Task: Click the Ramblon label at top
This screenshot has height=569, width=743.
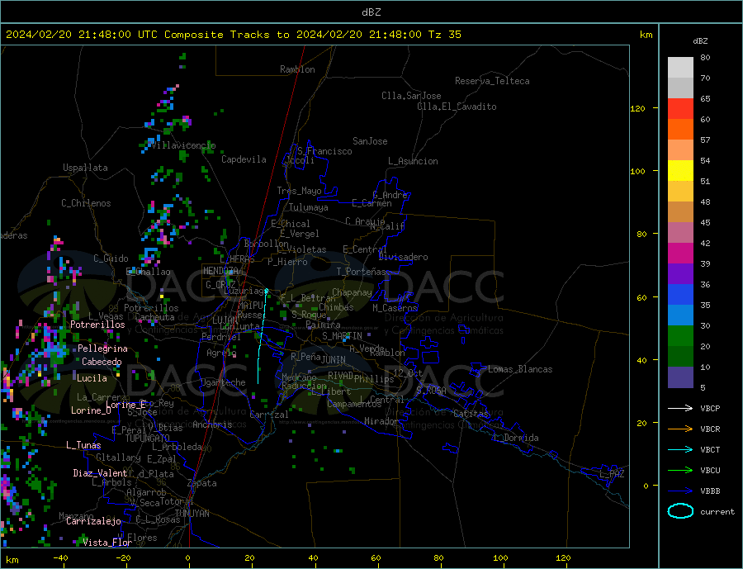Action: [297, 69]
